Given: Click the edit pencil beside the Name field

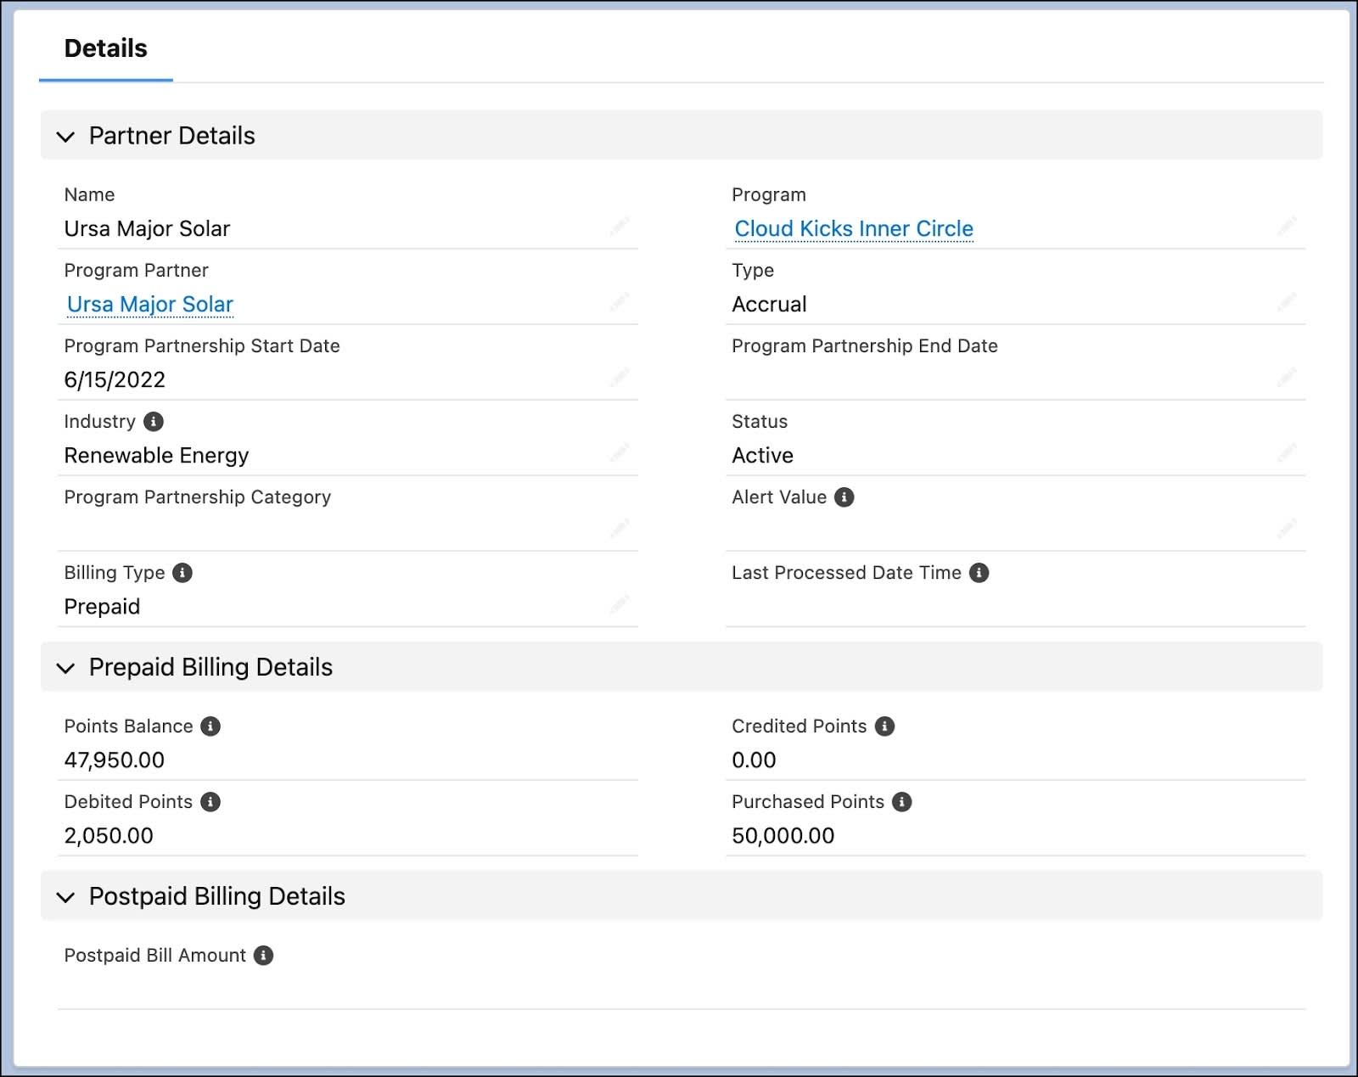Looking at the screenshot, I should pos(619,227).
